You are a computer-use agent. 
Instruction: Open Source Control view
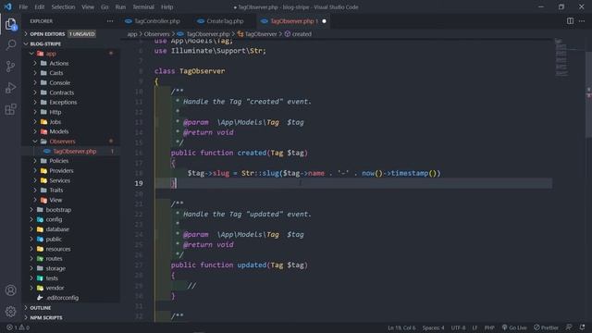coord(10,67)
